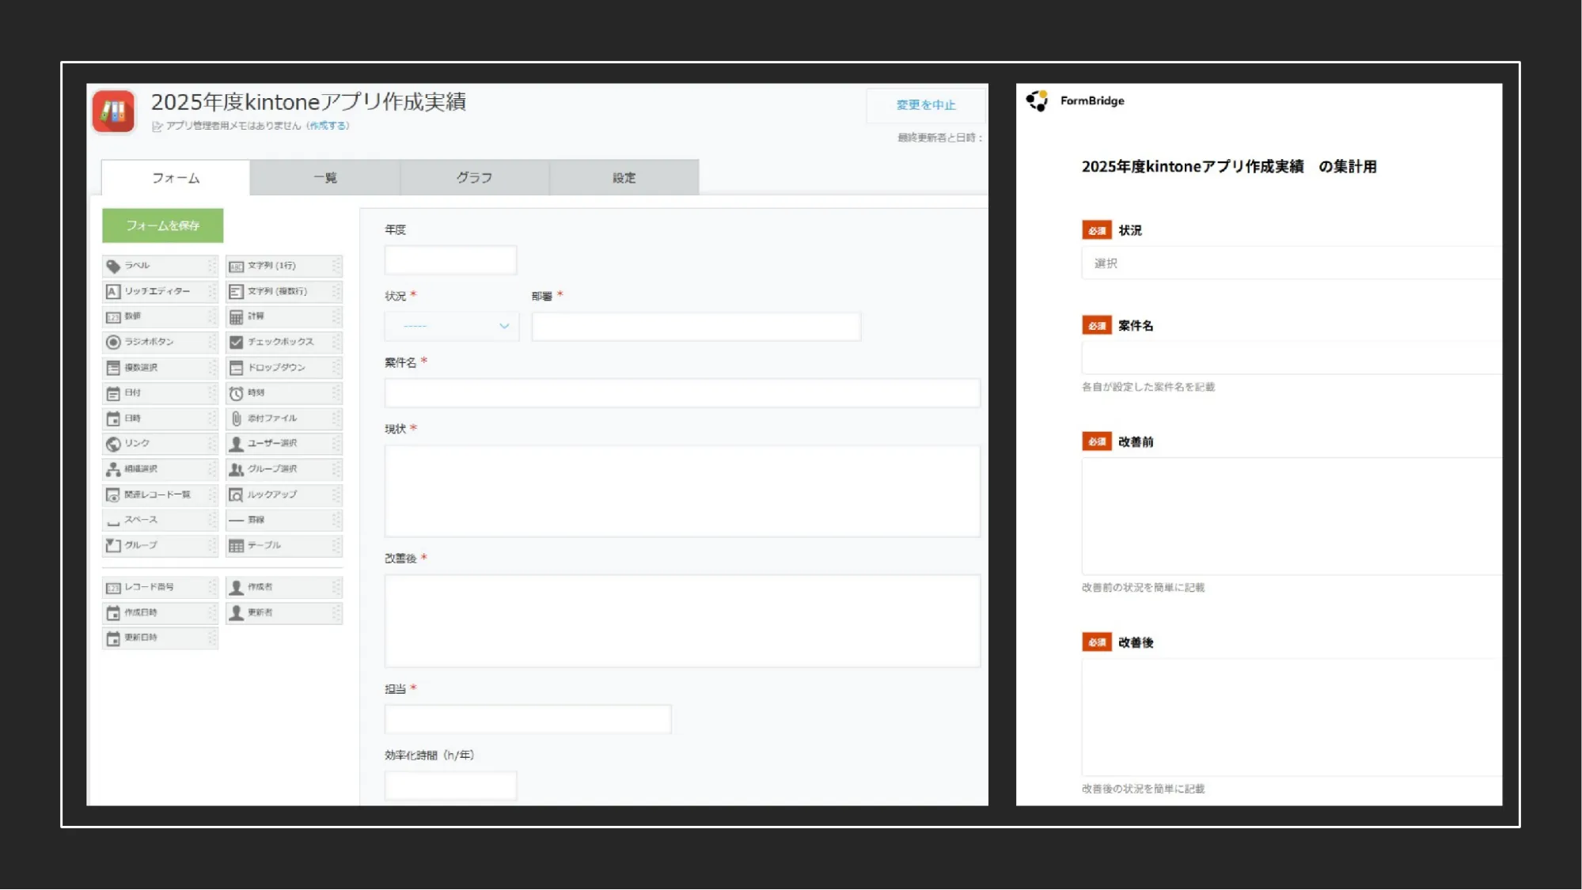This screenshot has height=890, width=1582.
Task: Open the 状況 選択 dropdown in FormBridge
Action: tap(1292, 263)
